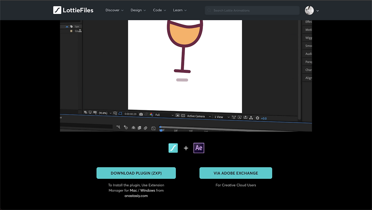The image size is (372, 210).
Task: Open the Full resolution dropdown
Action: (164, 115)
